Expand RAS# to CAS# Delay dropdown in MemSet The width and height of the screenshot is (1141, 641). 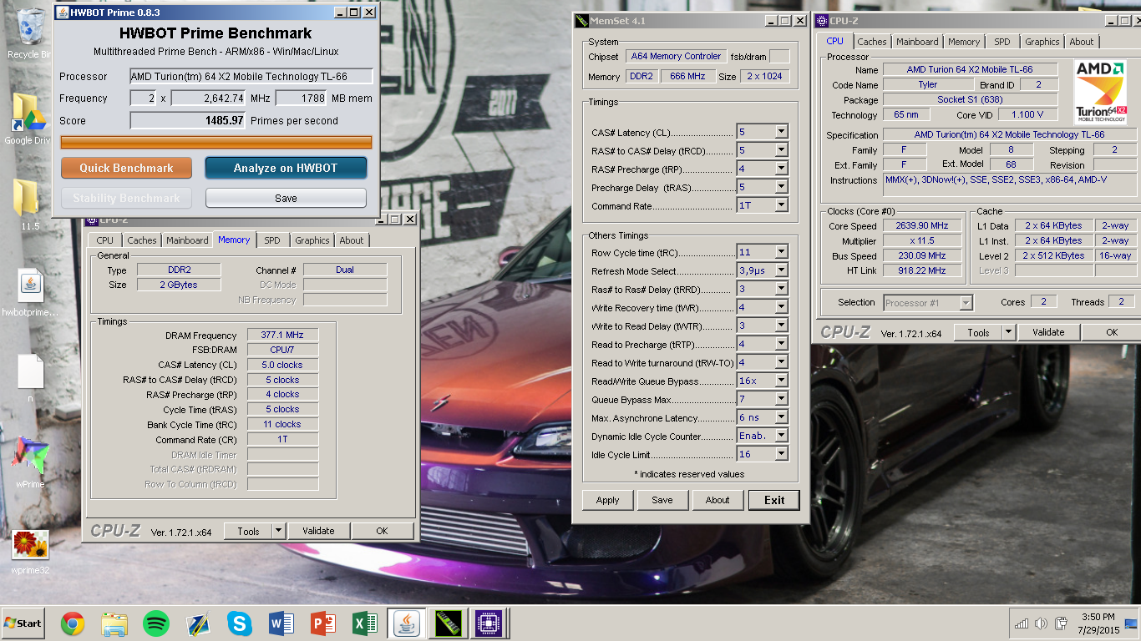click(781, 150)
